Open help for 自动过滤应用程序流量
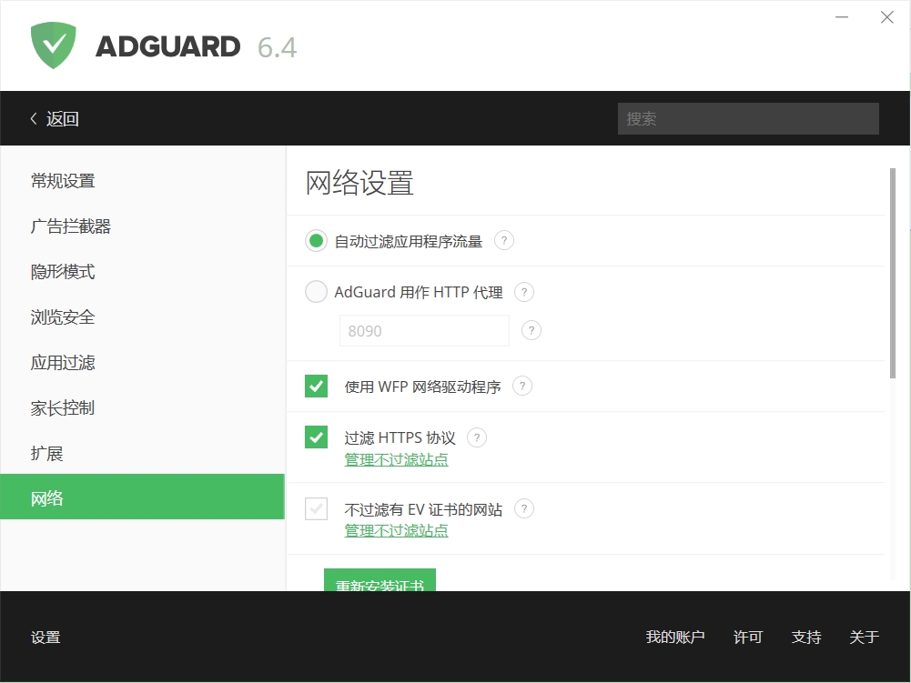This screenshot has height=683, width=911. click(503, 240)
